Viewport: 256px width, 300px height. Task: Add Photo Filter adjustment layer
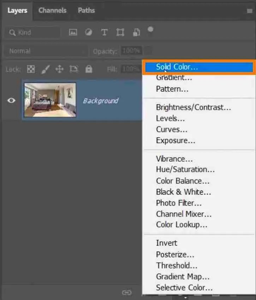pos(199,203)
